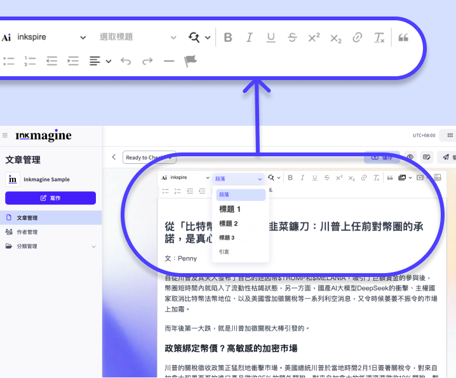Open the enlarged Ai inkspire dropdown
456x378 pixels.
click(x=44, y=37)
